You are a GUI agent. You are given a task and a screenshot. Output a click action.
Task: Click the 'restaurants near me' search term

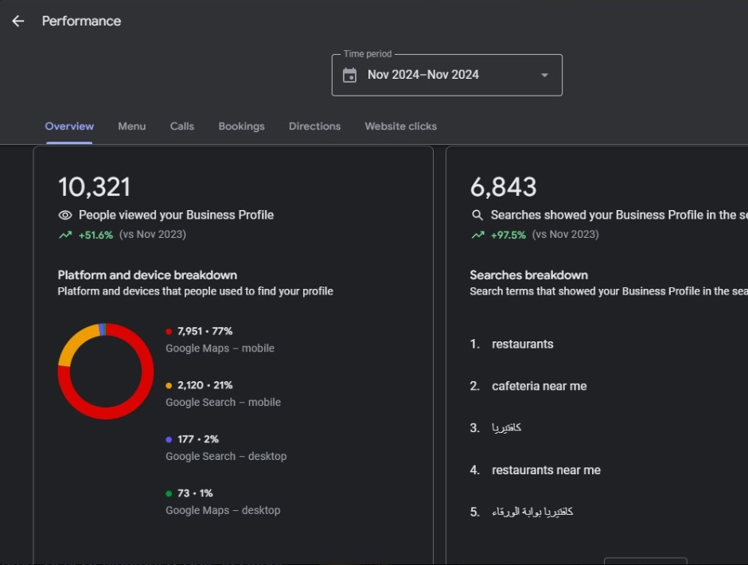(x=546, y=470)
